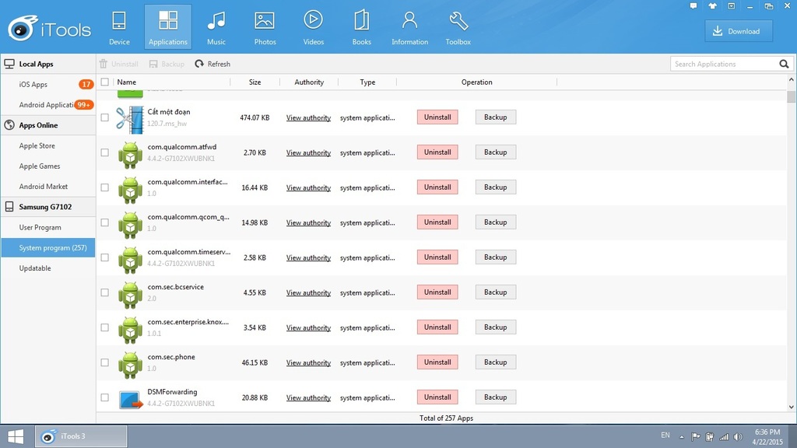This screenshot has width=797, height=448.
Task: Select Android Applications in sidebar
Action: [x=47, y=105]
